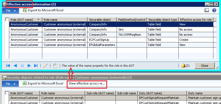Select View access cell in EPGlobalParameters row
221x104 pixels.
(196, 45)
